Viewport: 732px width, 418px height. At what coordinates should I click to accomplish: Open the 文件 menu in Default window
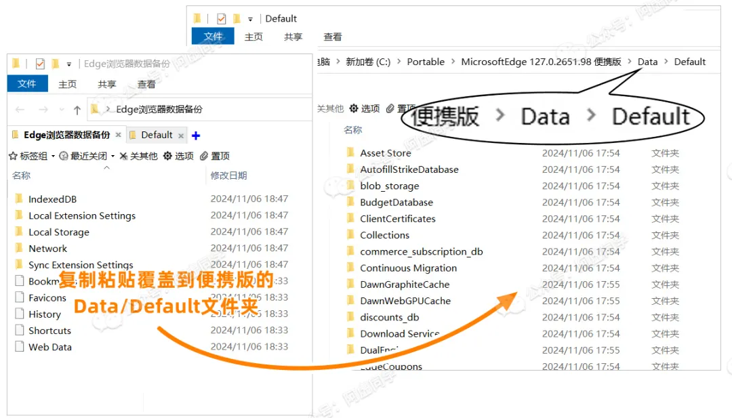tap(213, 37)
